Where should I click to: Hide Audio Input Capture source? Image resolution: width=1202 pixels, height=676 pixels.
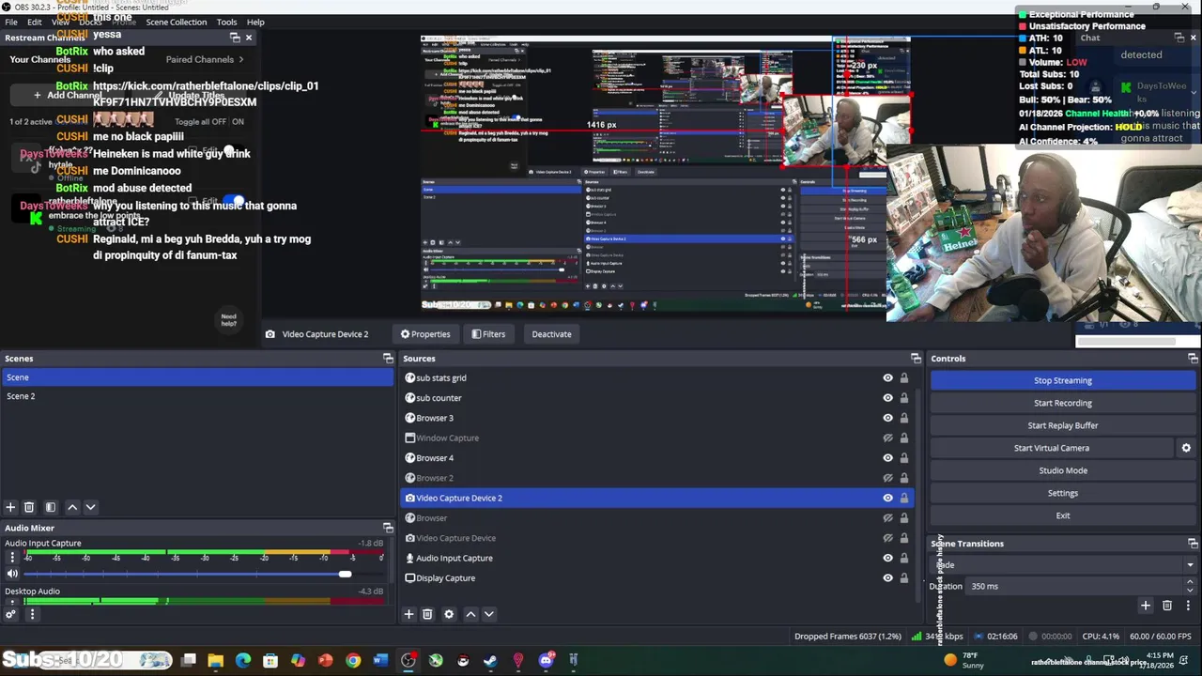point(887,559)
